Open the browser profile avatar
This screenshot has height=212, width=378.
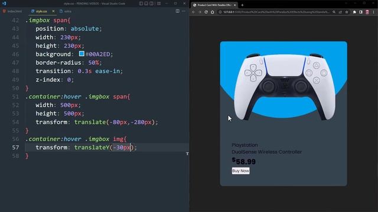[367, 12]
